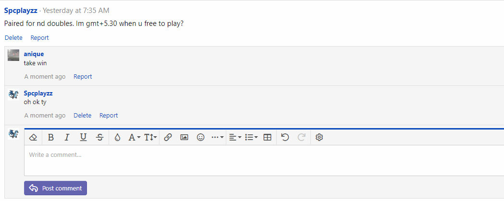Open the more options ellipsis menu
Screen dimensions: 504x201
218,137
